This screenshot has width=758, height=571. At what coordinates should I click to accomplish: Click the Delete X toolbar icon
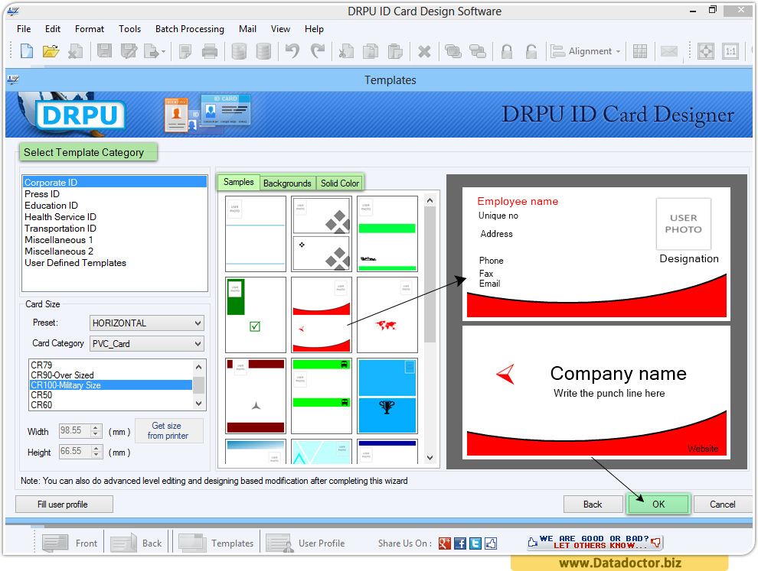[x=424, y=51]
